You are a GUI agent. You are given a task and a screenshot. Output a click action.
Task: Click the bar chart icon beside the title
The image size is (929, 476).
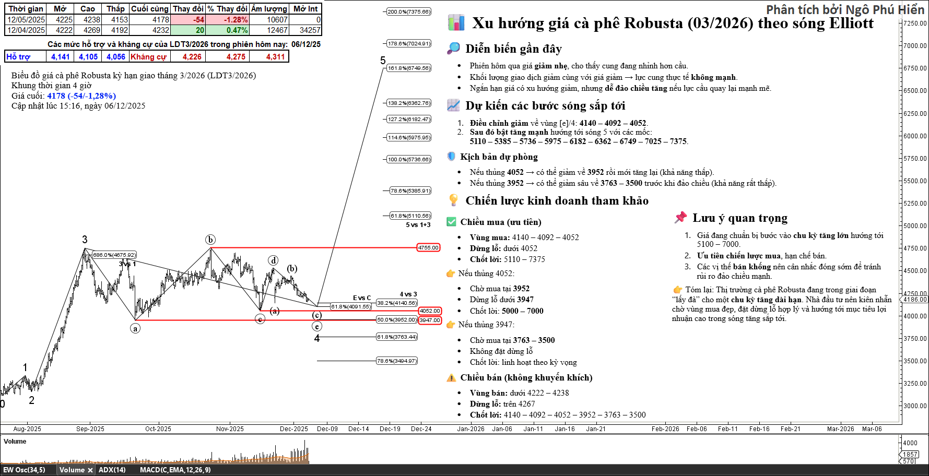click(456, 22)
